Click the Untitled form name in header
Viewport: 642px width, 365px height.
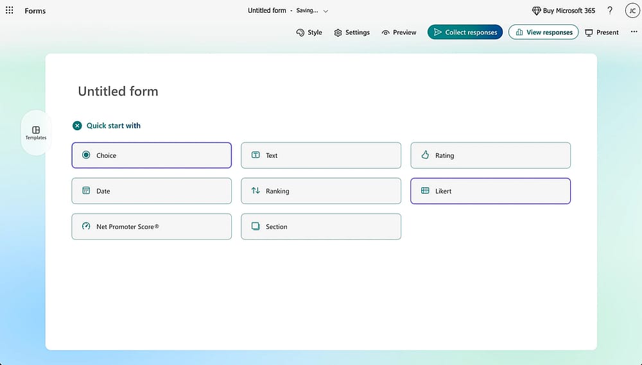[x=267, y=11]
